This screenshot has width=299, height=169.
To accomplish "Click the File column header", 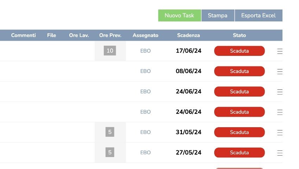I will point(52,35).
